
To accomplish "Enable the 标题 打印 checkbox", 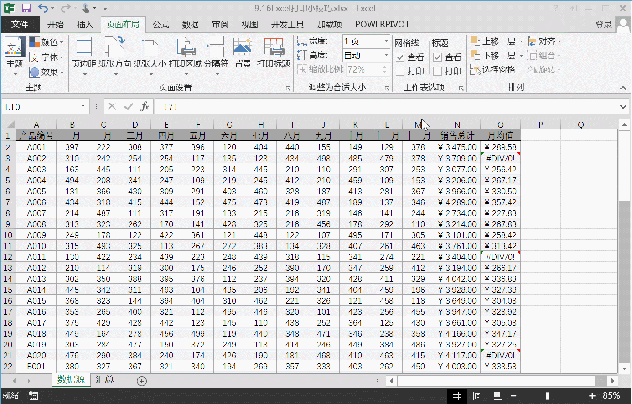I will [x=438, y=71].
